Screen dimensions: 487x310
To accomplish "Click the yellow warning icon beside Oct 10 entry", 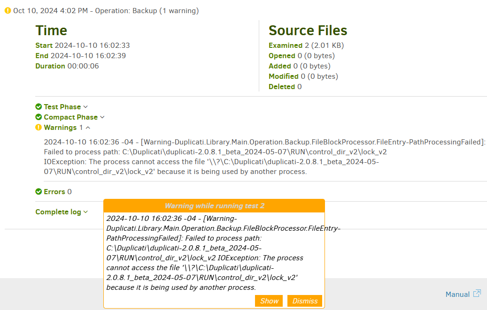I will 8,11.
